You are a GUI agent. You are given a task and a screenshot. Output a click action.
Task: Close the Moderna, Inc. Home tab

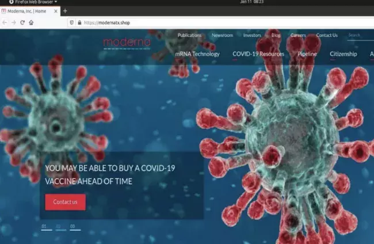56,11
